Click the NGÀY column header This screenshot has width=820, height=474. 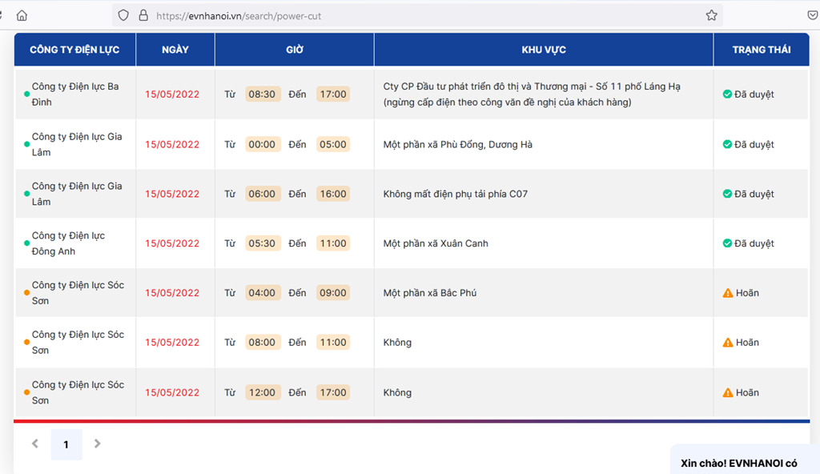coord(175,50)
